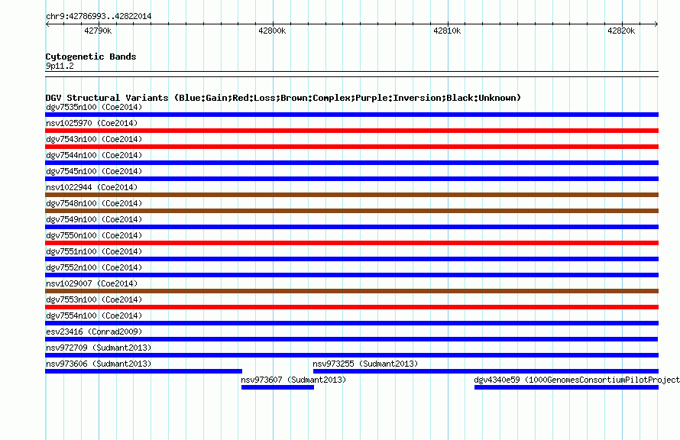This screenshot has height=440, width=680.
Task: Click the red dgv7553n100 loss bar
Action: tap(351, 307)
